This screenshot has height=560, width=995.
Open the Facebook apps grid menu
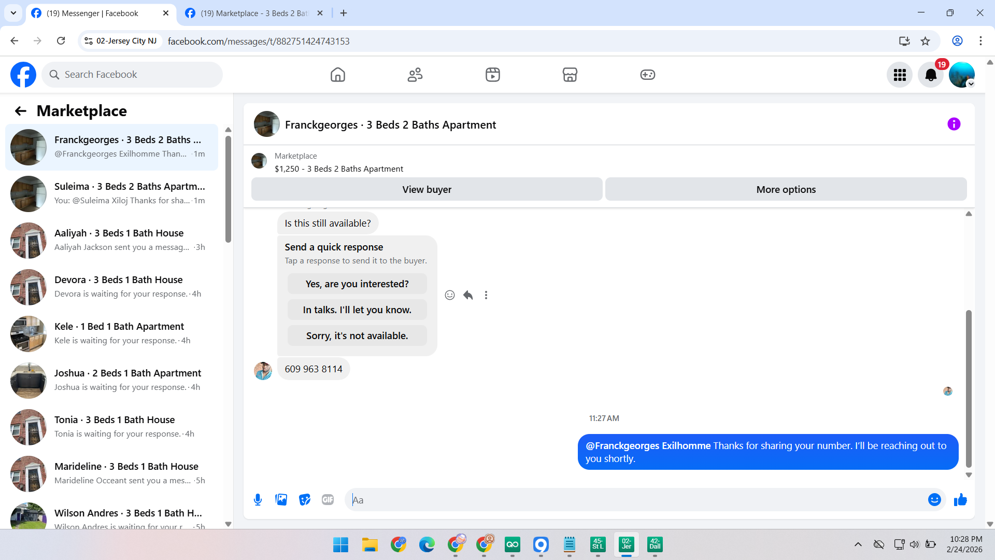[900, 75]
